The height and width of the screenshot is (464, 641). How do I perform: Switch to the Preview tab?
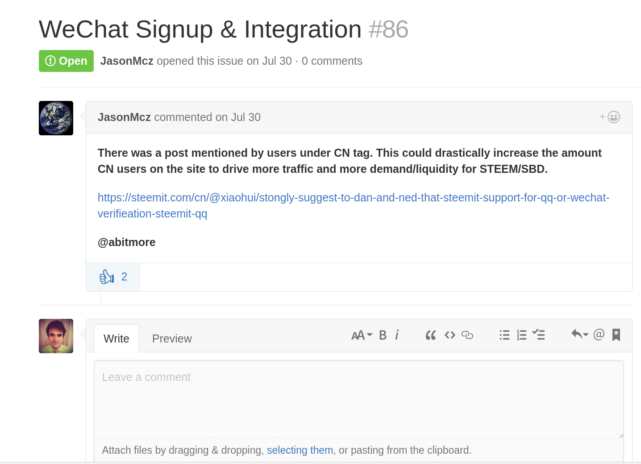tap(172, 339)
